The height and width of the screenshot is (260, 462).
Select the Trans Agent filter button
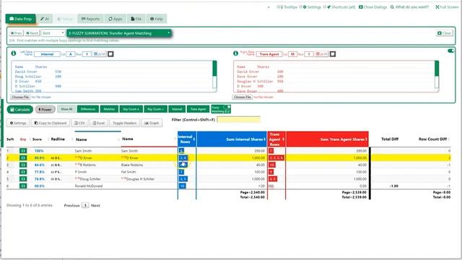(x=198, y=109)
